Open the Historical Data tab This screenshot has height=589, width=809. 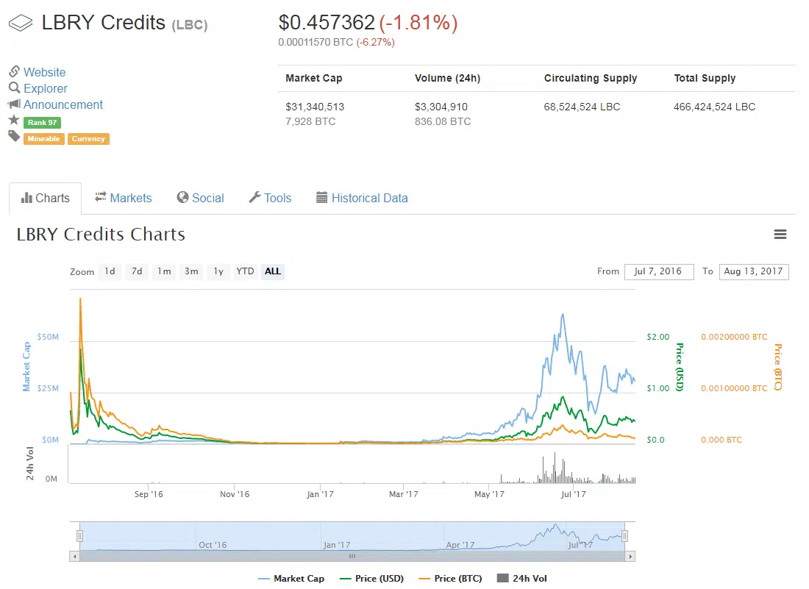[362, 198]
